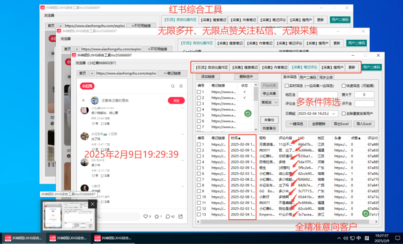Click the 添加链接 button
Image resolution: width=403 pixels, height=244 pixels.
tap(208, 76)
